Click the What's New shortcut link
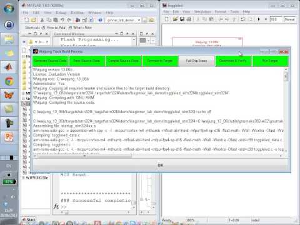Image resolution: width=300 pixels, height=225 pixels. tap(80, 27)
